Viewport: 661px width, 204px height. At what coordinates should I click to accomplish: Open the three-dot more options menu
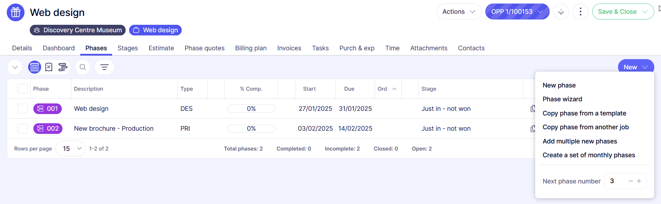(580, 12)
